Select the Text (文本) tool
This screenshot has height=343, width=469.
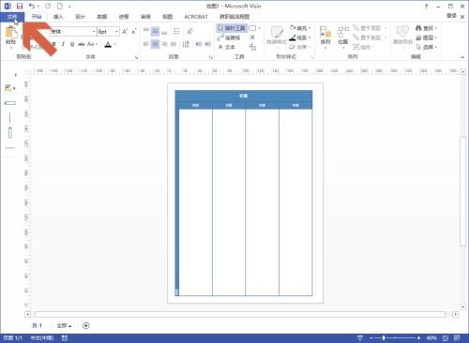click(226, 47)
